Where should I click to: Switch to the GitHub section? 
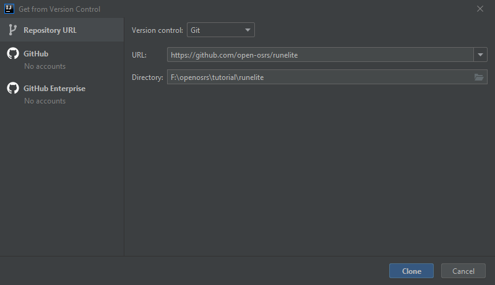click(x=36, y=54)
